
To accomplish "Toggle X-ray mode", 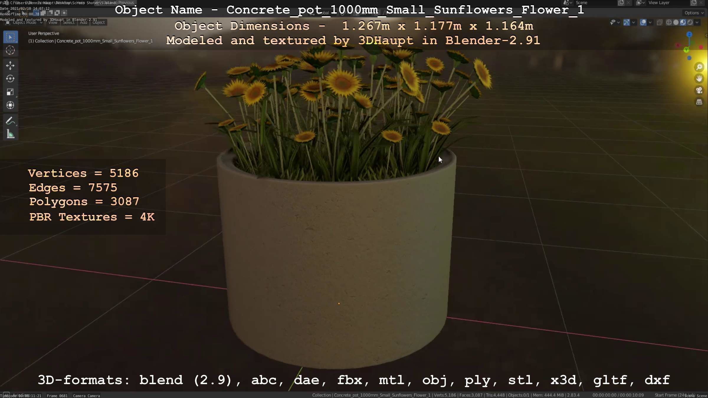I will [660, 22].
